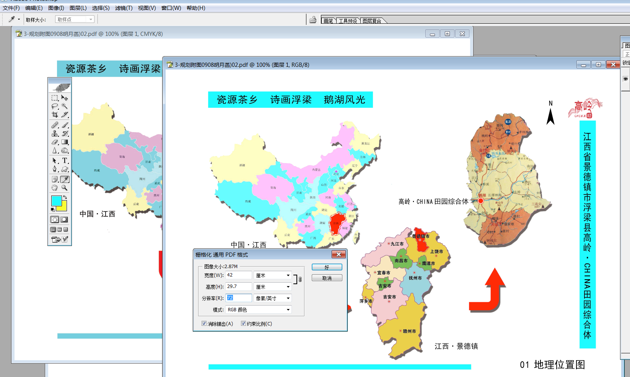
Task: Open the width unit dropdown (厘米)
Action: click(273, 275)
